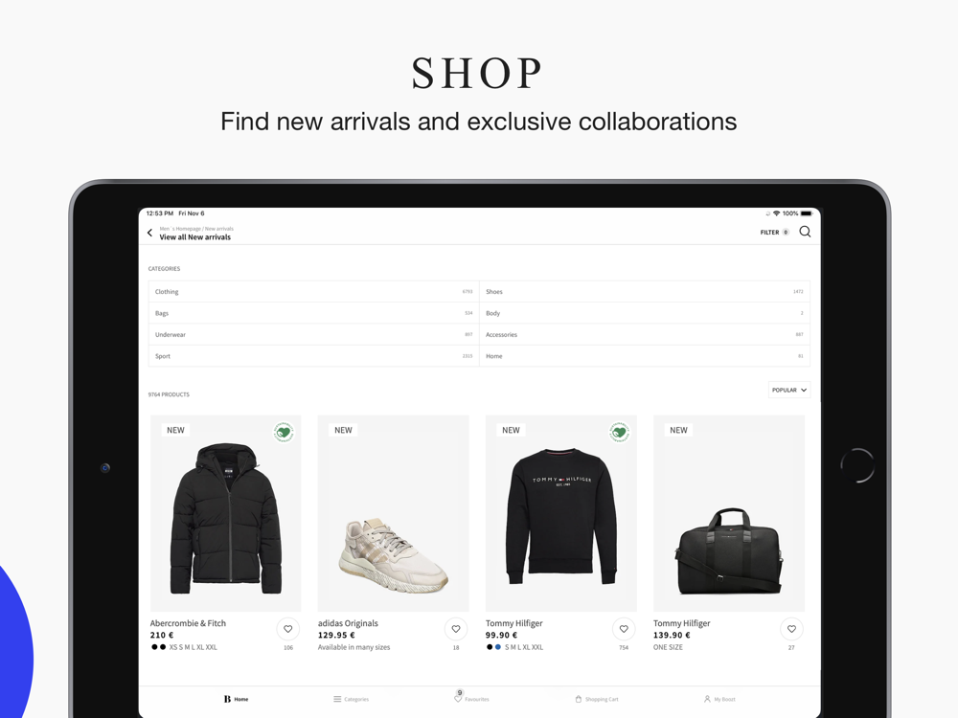This screenshot has width=958, height=718.
Task: Open the adidas sneaker product image
Action: [394, 513]
